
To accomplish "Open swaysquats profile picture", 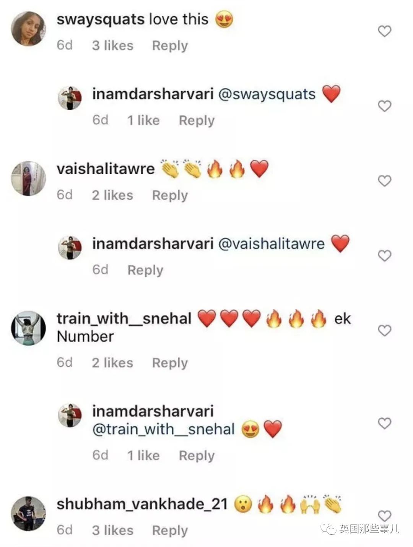I will [28, 29].
